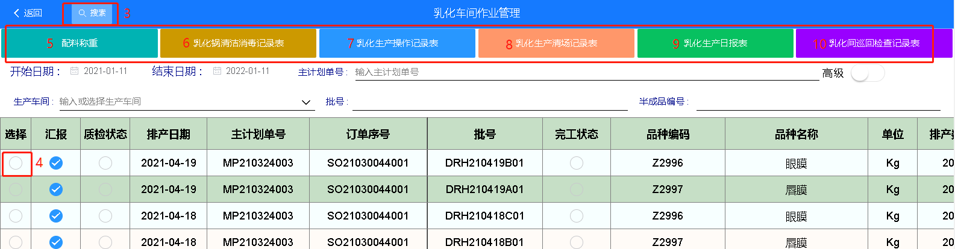The width and height of the screenshot is (955, 249).
Task: Click the 批号 filter input field
Action: coord(489,102)
